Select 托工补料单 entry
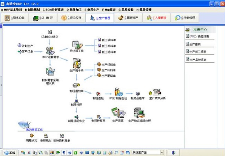 [x=107, y=46]
